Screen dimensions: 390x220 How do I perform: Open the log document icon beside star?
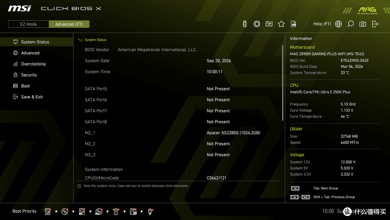tap(294, 24)
